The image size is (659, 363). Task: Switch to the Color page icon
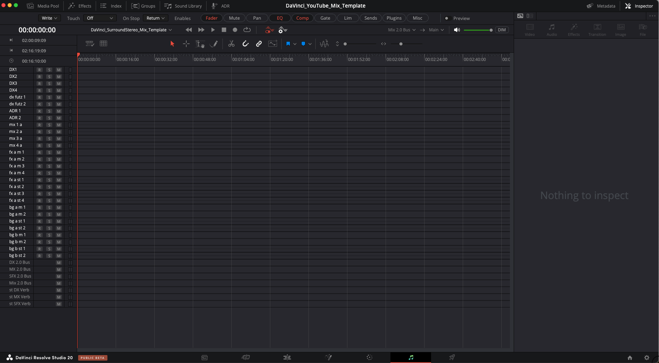pos(369,357)
